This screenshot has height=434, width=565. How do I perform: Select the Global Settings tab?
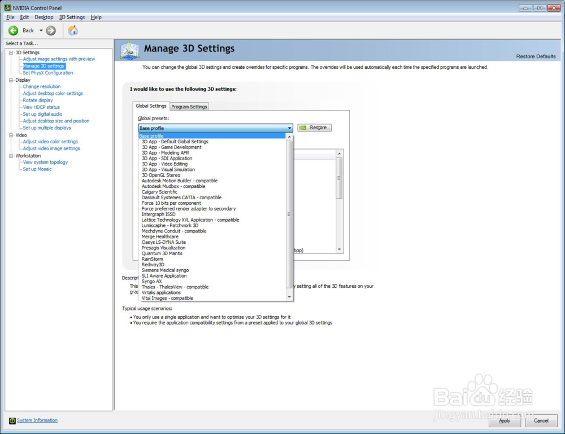tap(151, 106)
